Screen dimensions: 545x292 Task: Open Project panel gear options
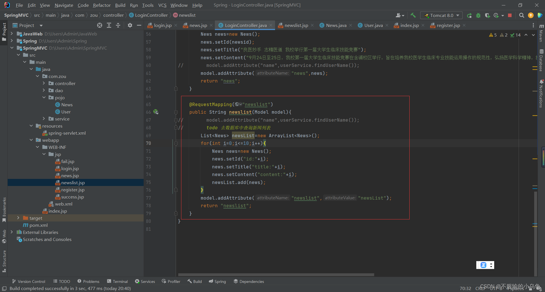(130, 25)
